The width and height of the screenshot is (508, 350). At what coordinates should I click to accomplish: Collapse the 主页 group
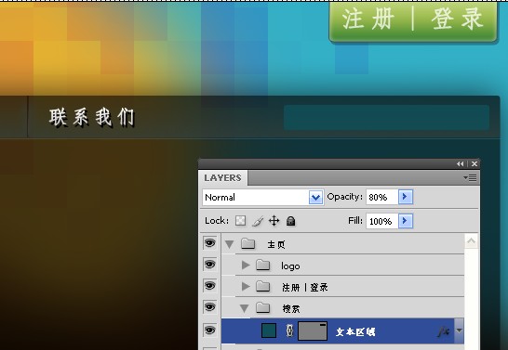point(230,244)
